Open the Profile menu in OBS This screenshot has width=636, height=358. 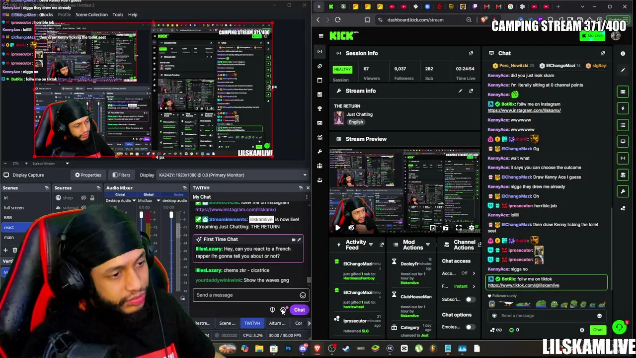[64, 15]
